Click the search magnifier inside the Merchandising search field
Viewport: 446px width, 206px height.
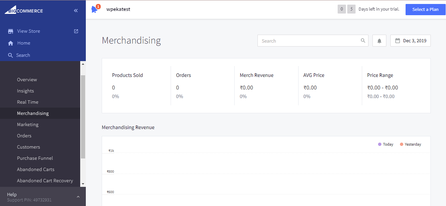pyautogui.click(x=362, y=40)
